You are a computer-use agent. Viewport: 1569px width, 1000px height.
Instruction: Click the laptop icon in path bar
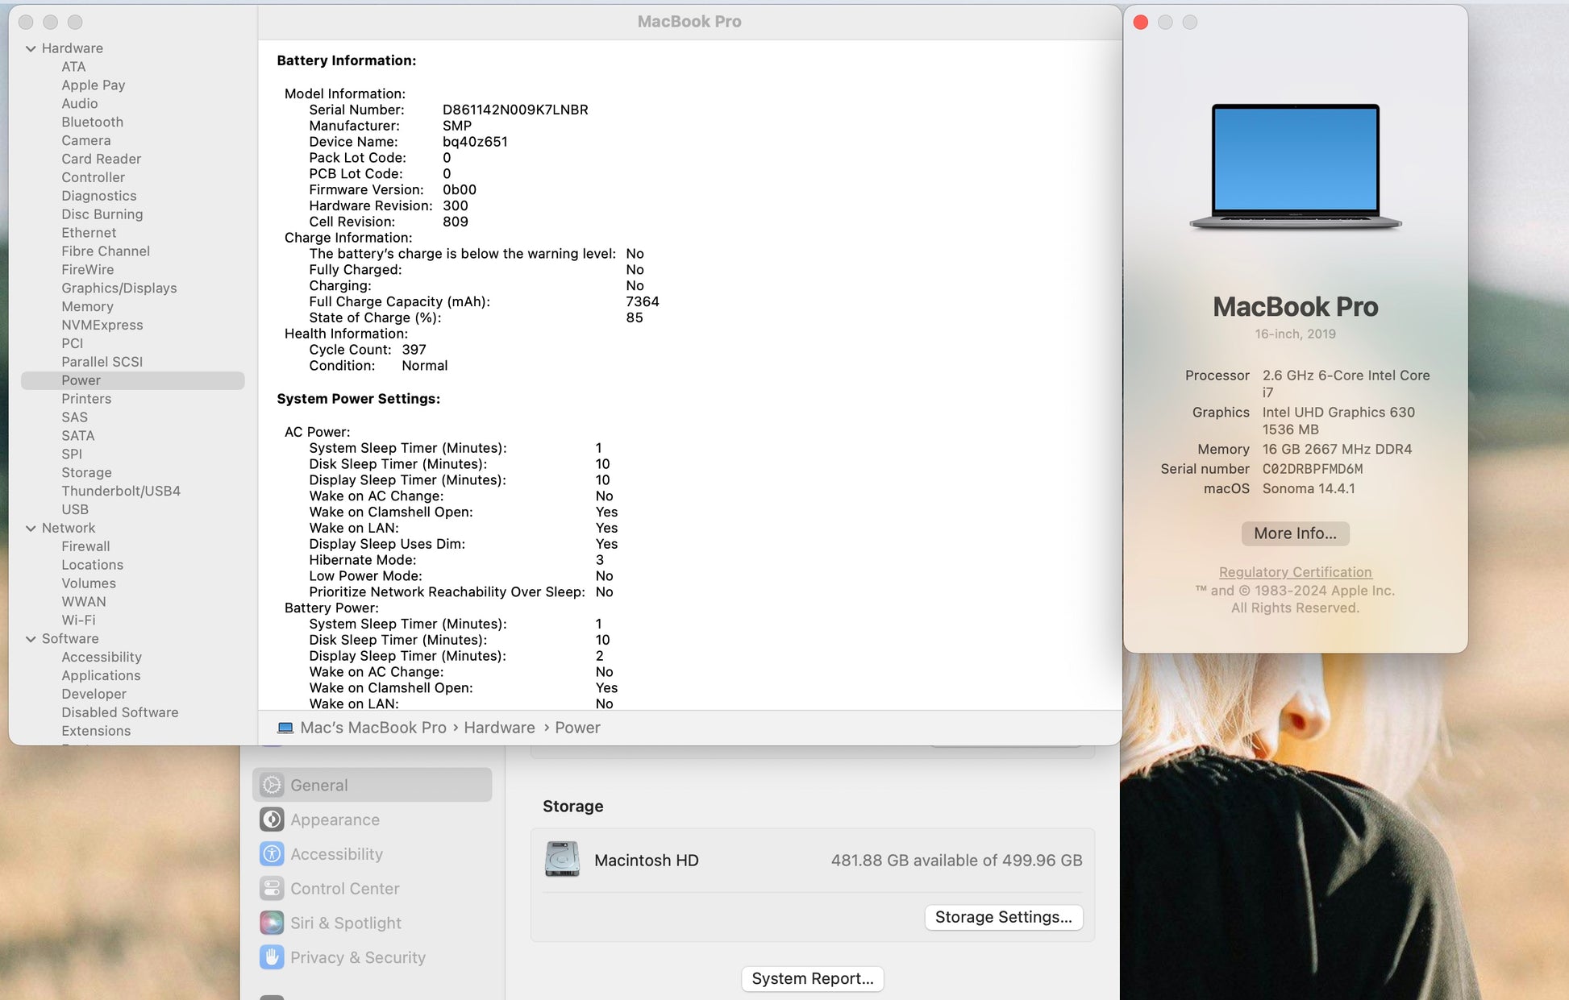(285, 728)
